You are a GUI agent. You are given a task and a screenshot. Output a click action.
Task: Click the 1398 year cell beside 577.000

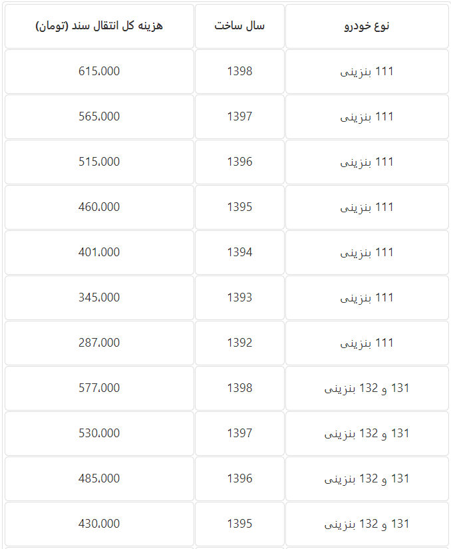[239, 388]
